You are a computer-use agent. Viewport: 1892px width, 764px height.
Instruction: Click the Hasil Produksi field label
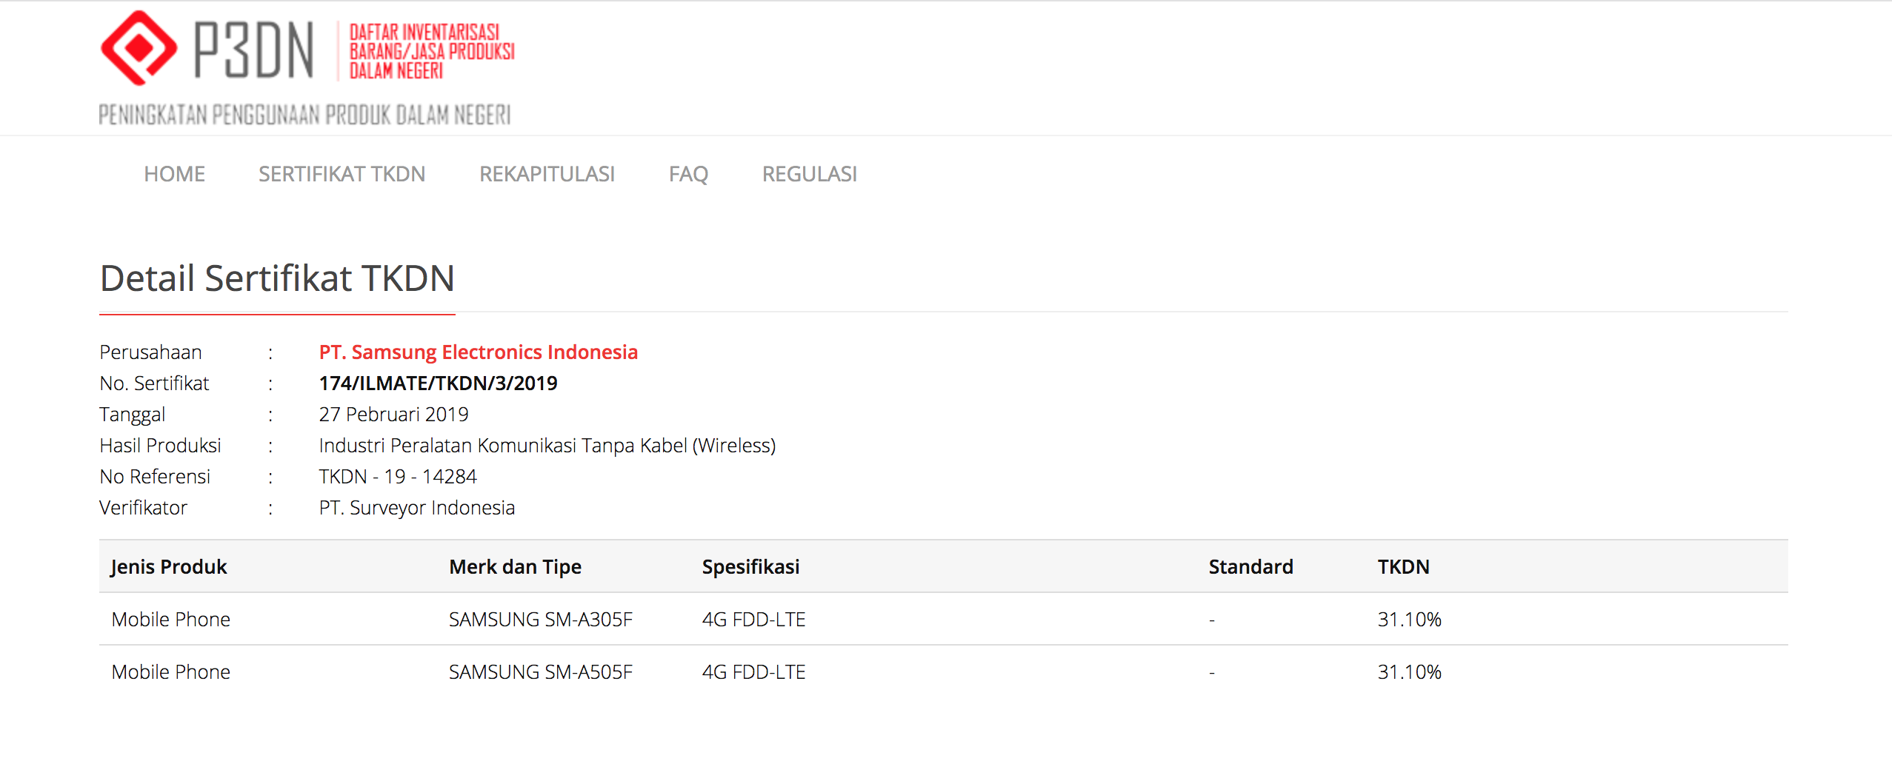pos(160,446)
